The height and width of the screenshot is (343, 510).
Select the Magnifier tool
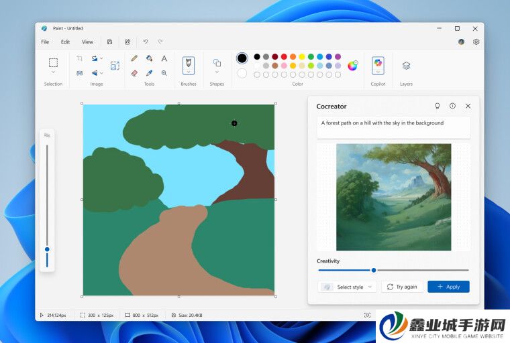[164, 73]
